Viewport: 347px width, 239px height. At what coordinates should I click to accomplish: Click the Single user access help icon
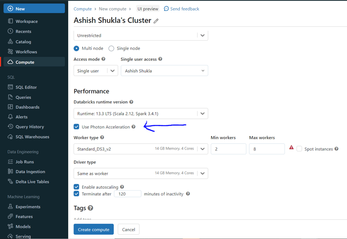point(160,59)
